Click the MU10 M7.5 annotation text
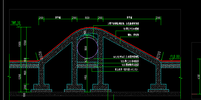Screen dimensions: 201x100 (x=126, y=57)
